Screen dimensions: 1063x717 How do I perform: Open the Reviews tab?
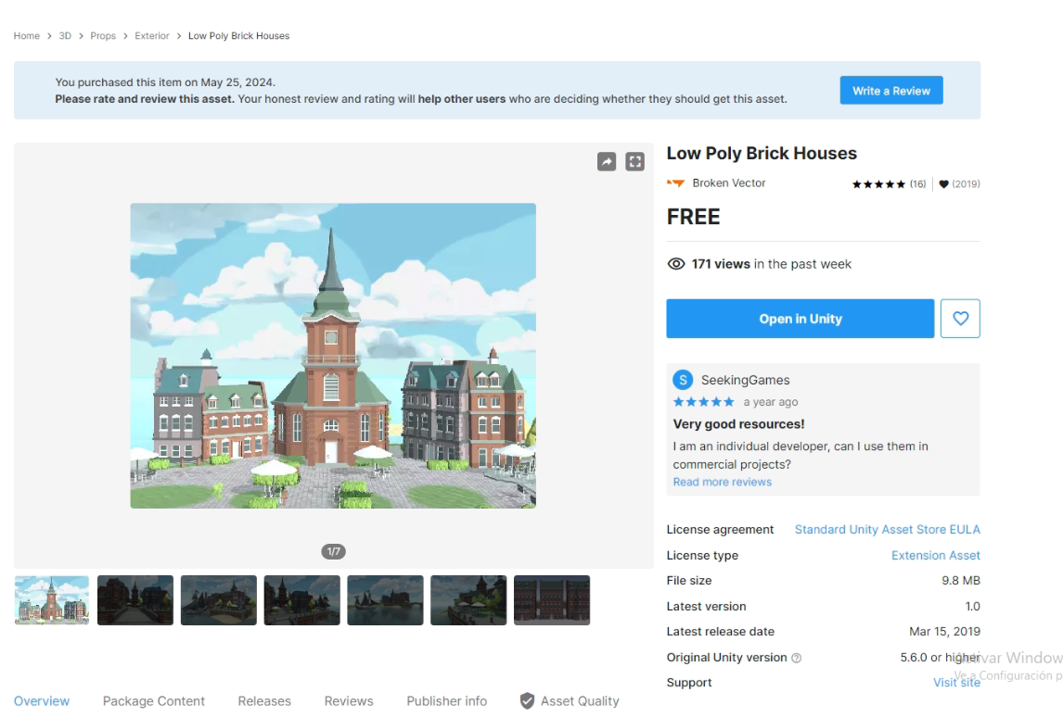349,701
